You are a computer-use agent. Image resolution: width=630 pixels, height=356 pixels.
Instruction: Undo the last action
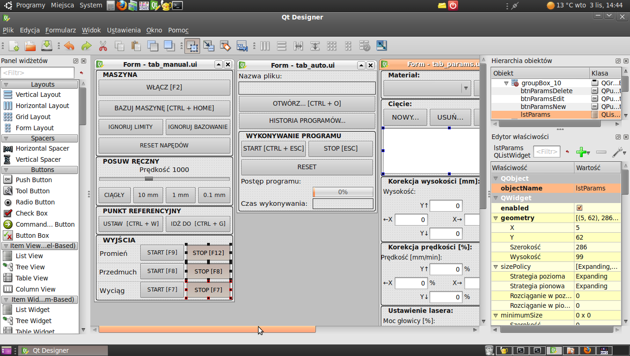pos(69,46)
